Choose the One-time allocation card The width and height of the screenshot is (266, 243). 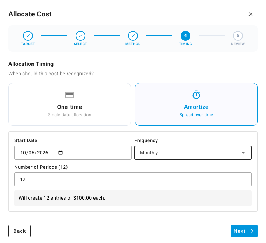click(x=70, y=104)
